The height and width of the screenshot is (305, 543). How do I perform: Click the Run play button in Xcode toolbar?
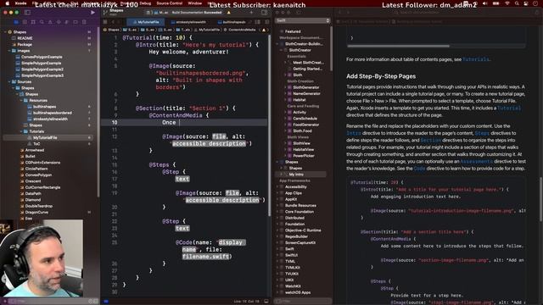click(92, 13)
